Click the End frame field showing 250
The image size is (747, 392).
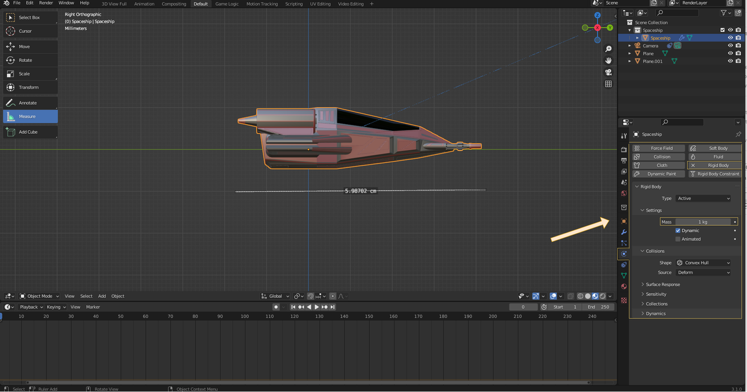point(599,306)
